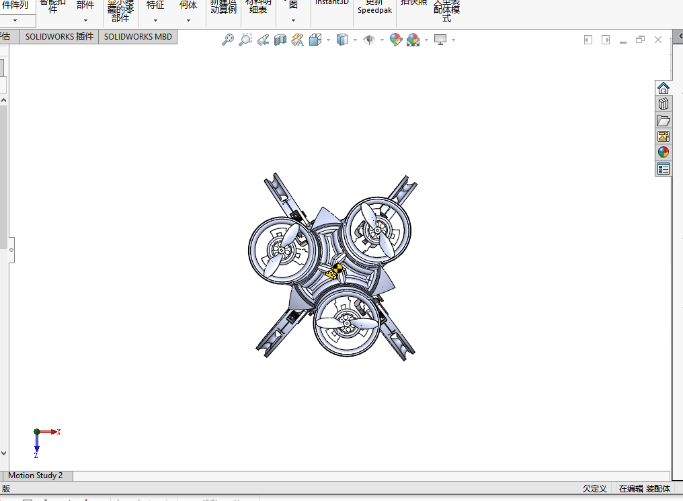Switch to the SOLIDWORKS MBD tab
This screenshot has height=501, width=683.
point(138,36)
